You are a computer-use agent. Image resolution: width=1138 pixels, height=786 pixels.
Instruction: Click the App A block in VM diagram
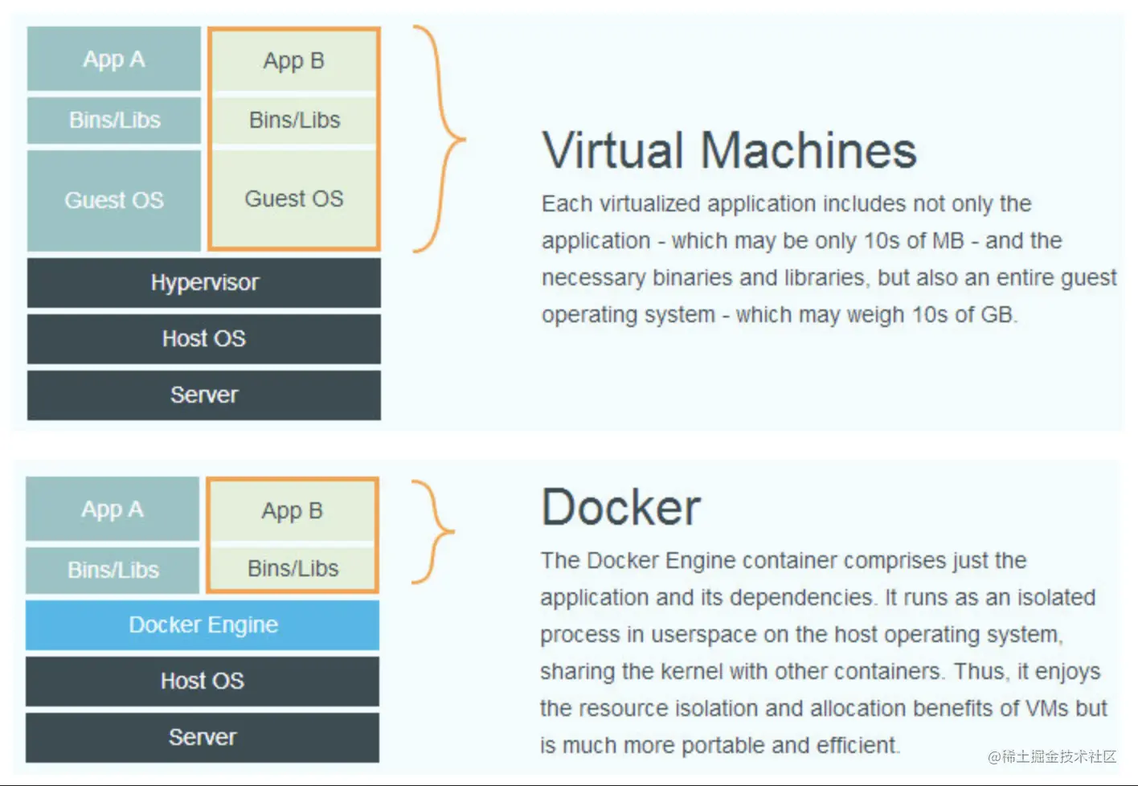coord(113,59)
